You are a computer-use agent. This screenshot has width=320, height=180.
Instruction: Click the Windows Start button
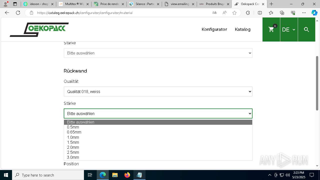6,175
